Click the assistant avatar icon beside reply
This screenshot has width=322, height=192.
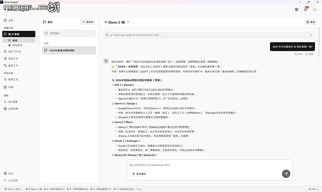[x=106, y=61]
